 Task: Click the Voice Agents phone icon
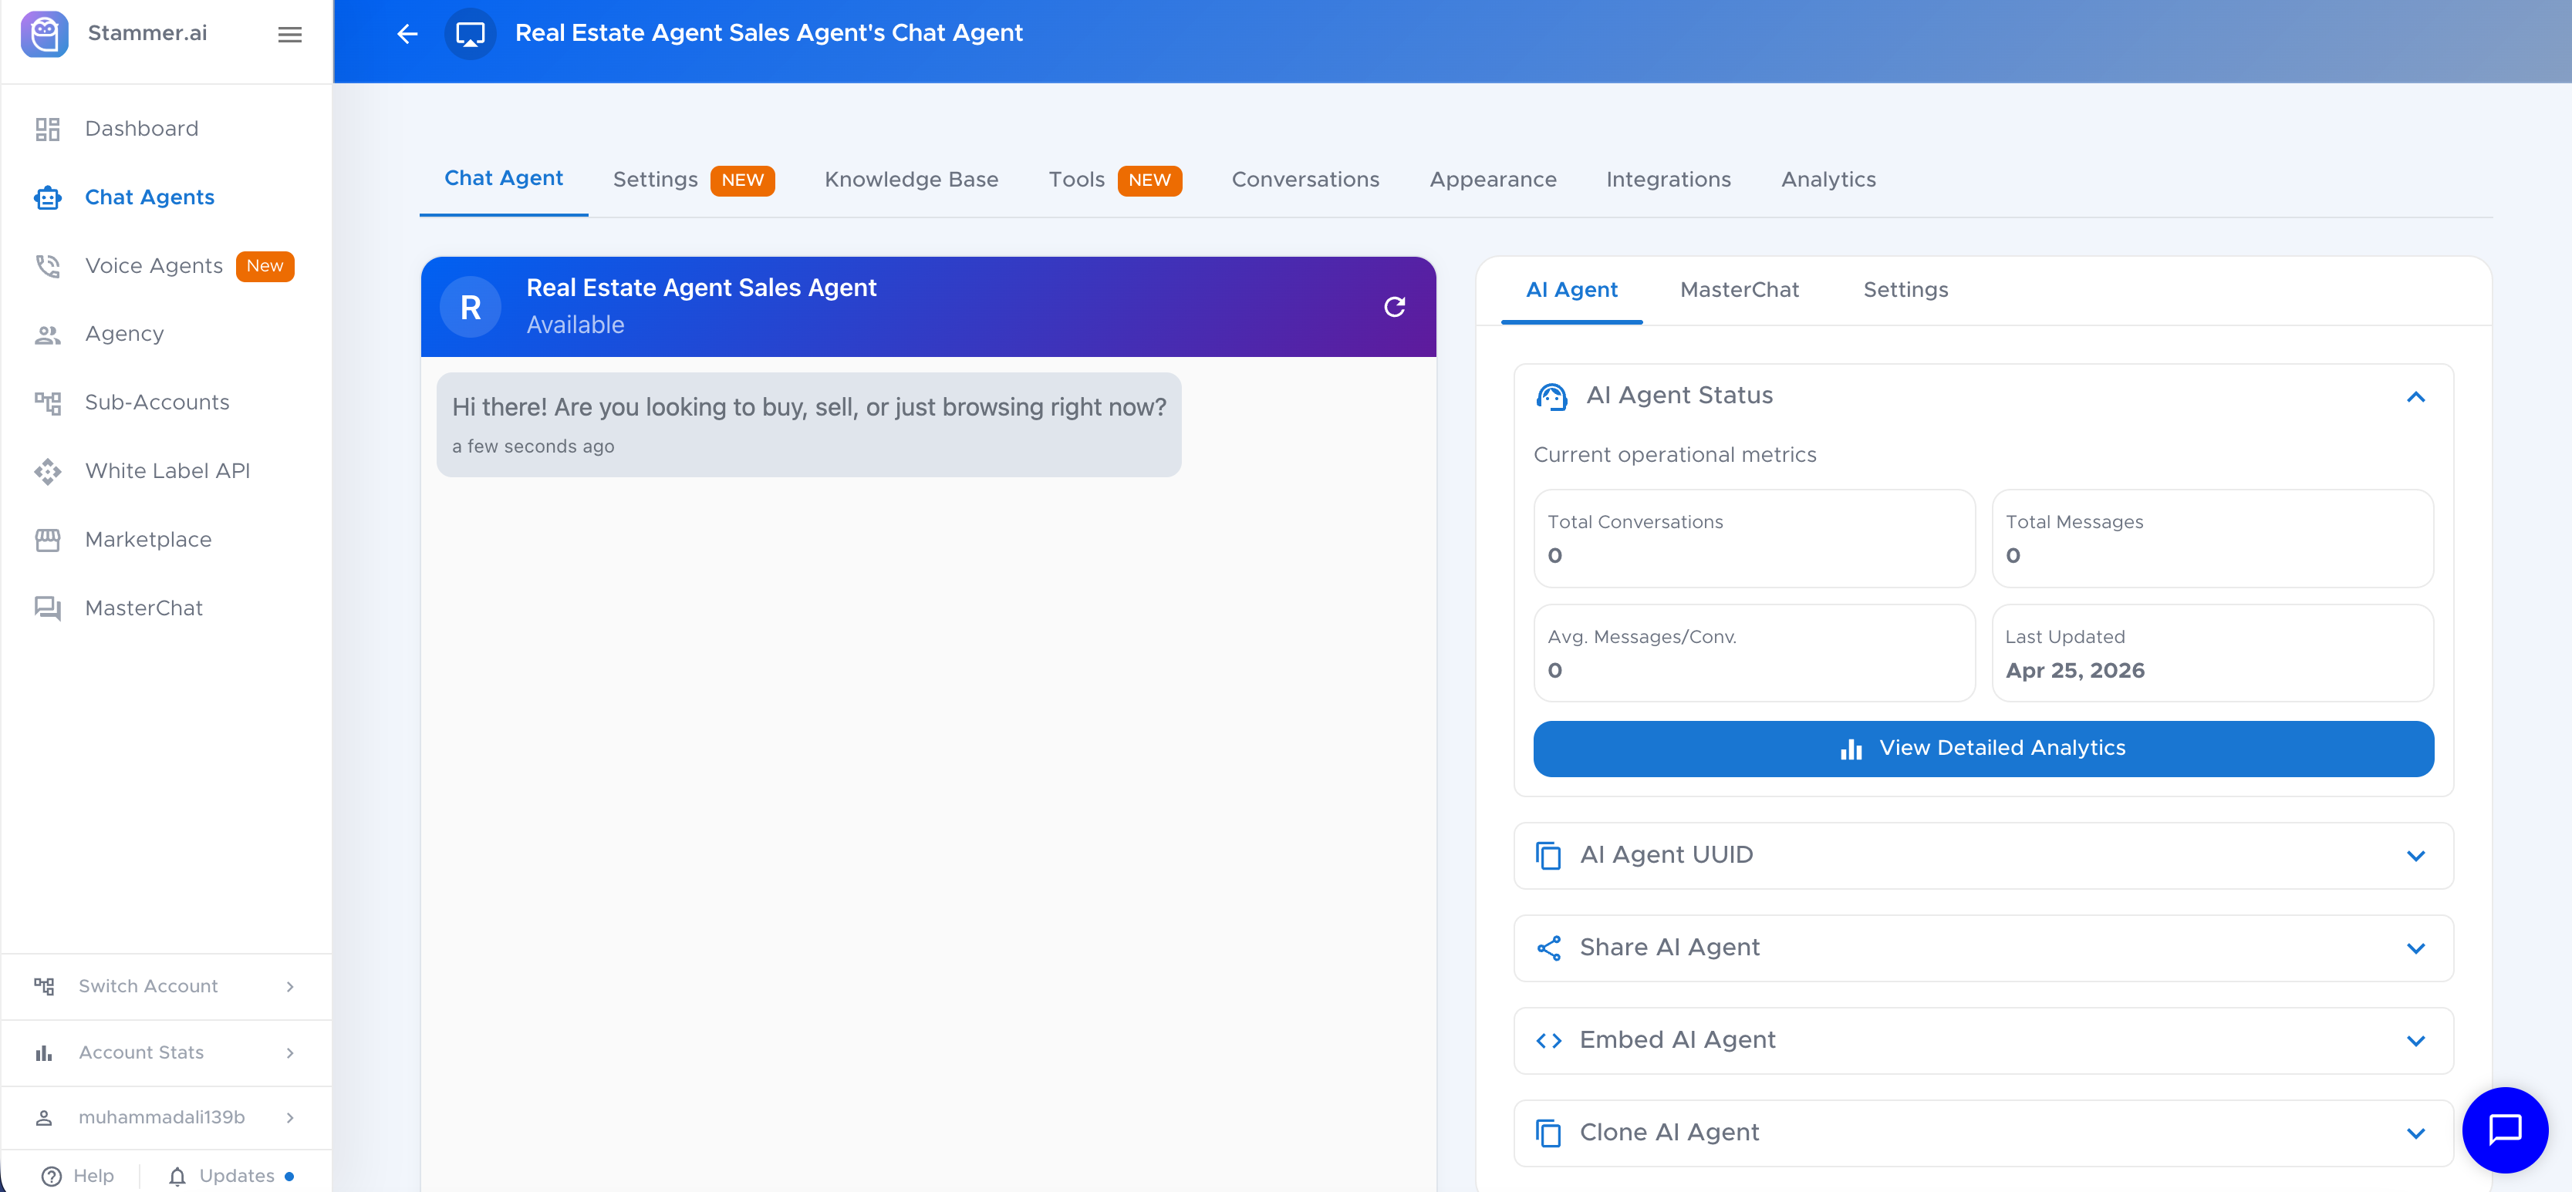click(47, 265)
